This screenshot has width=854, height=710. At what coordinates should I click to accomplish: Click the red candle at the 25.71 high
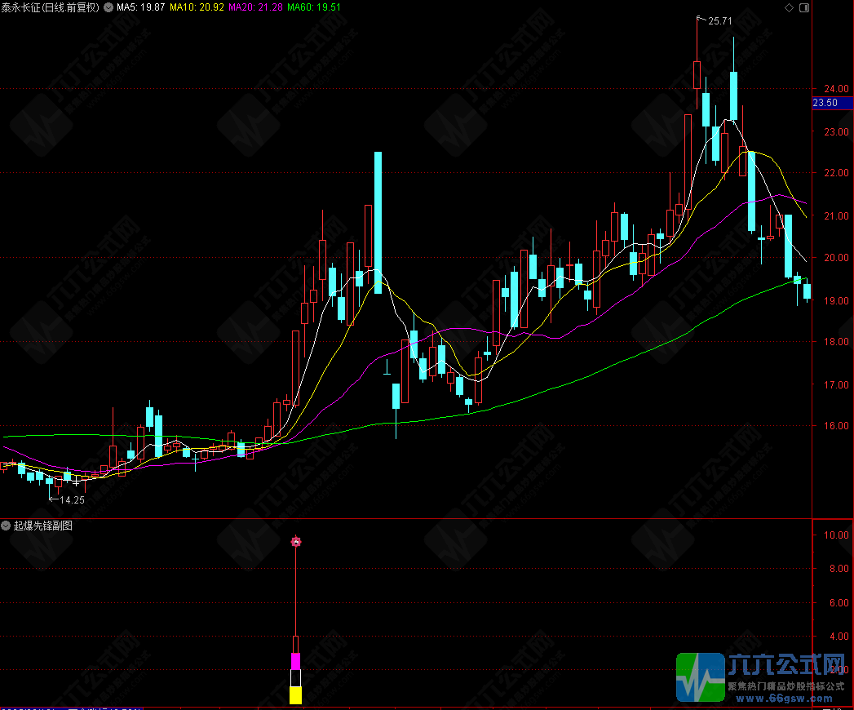coord(697,74)
